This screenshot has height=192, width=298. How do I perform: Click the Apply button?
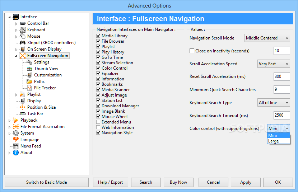tap(246, 182)
